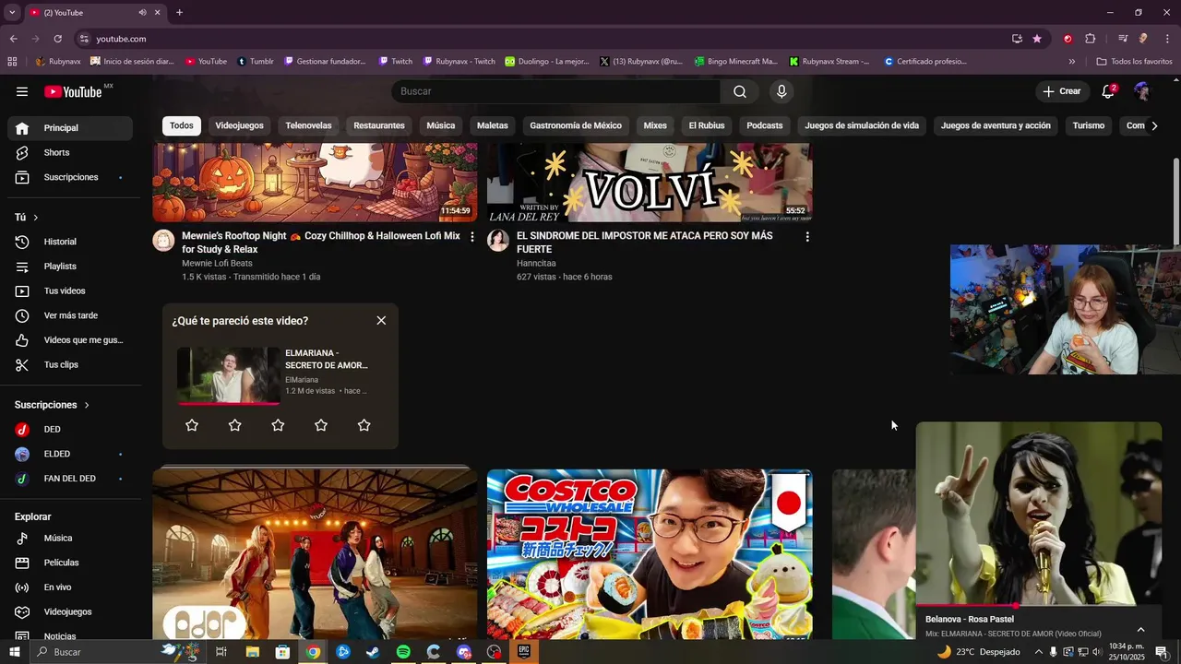Open the Costco video thumbnail
The image size is (1181, 664).
[x=650, y=554]
